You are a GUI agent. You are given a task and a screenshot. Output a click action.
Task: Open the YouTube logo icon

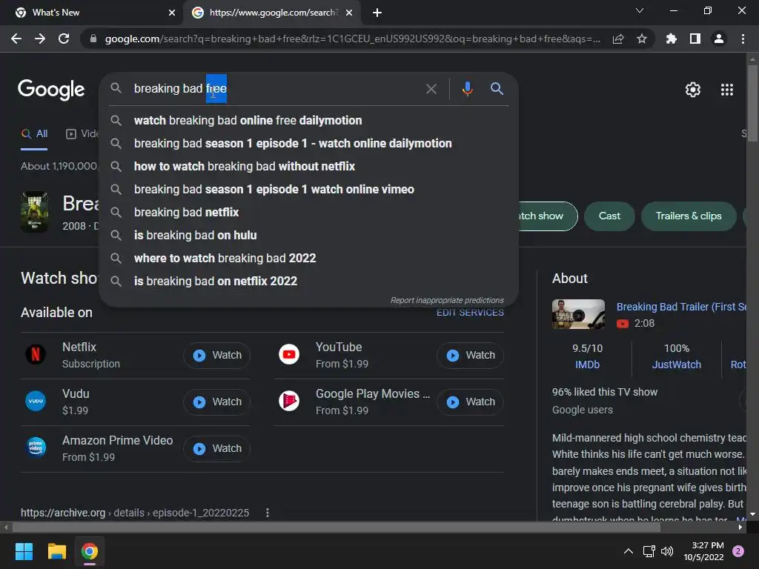coord(289,354)
